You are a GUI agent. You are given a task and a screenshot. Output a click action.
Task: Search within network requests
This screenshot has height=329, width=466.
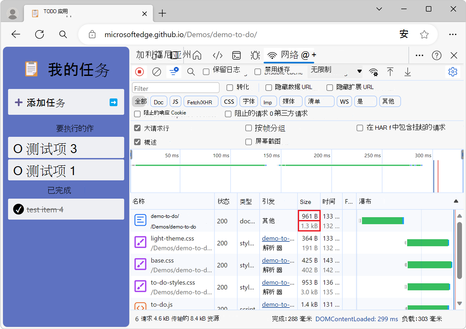[x=191, y=72]
